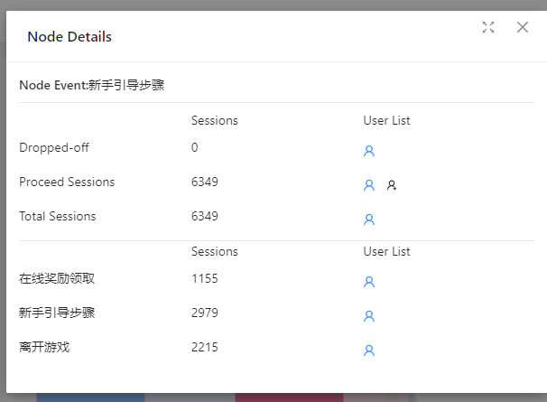The image size is (547, 402).
Task: Click the Dropped-off sessions value 0
Action: pyautogui.click(x=195, y=147)
